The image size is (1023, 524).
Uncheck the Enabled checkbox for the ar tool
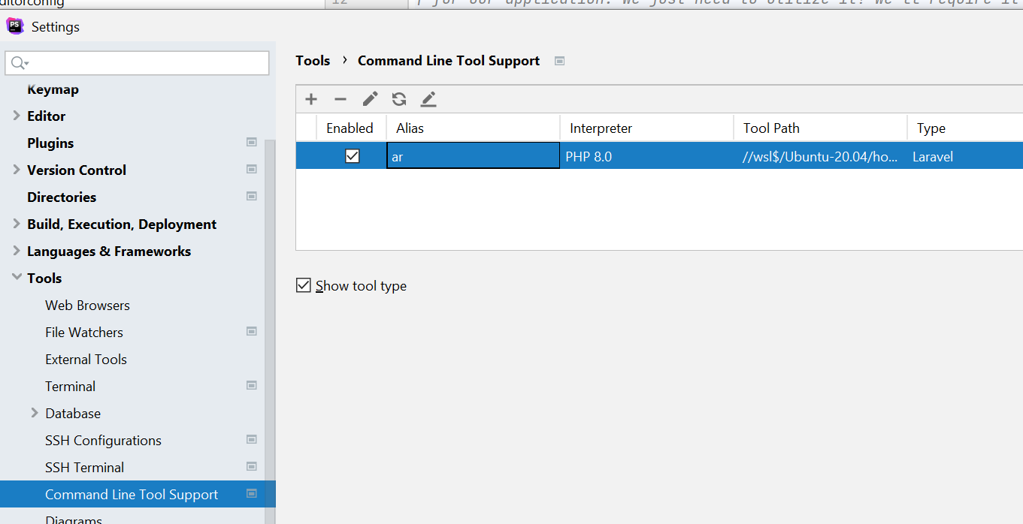(x=351, y=155)
